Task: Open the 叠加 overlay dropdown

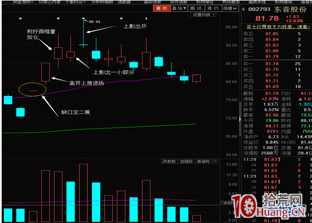Action: (179, 8)
